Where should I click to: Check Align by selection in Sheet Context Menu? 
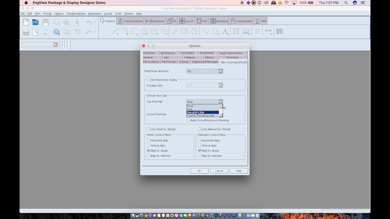(148, 156)
